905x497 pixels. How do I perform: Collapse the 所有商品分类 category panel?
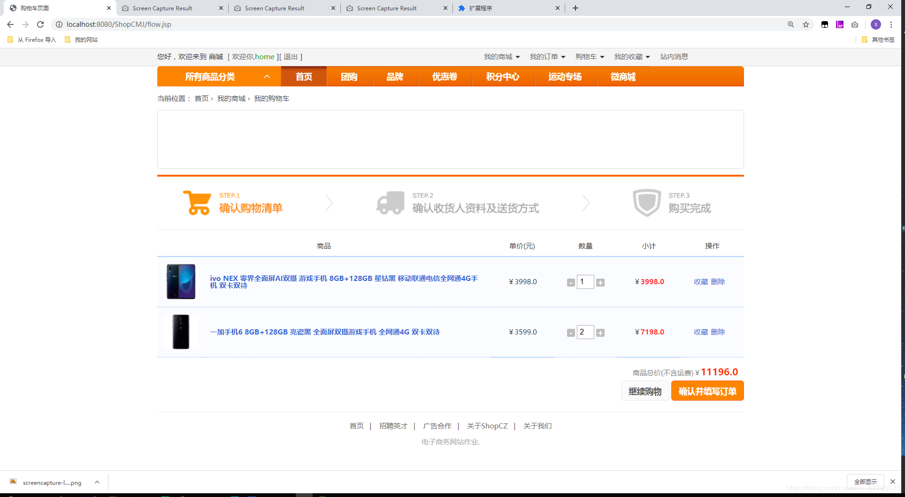point(267,76)
